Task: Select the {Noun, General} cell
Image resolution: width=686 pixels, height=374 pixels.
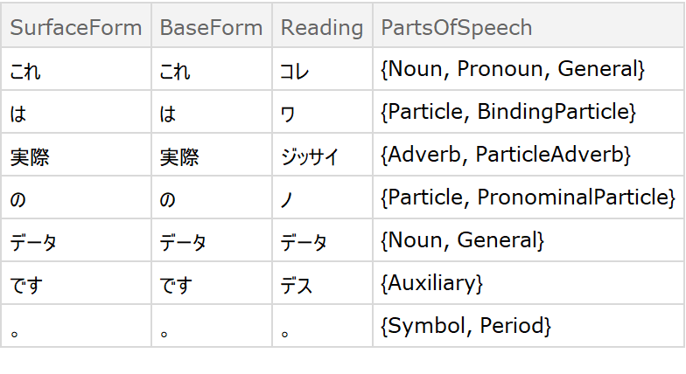Action: point(463,240)
